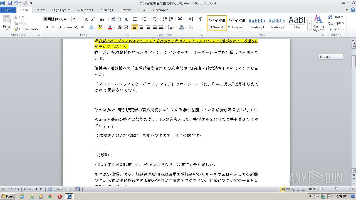Apply strikethrough formatting

tap(70, 27)
